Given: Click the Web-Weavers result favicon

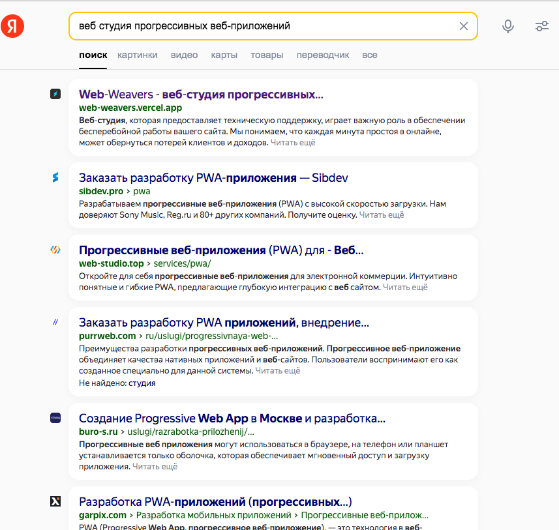Looking at the screenshot, I should (x=55, y=94).
